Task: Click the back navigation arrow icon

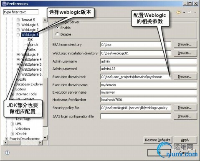Action: pos(178,13)
